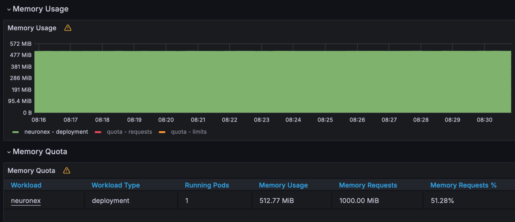Sort table by Memory Usage column header
The height and width of the screenshot is (222, 515).
click(283, 185)
